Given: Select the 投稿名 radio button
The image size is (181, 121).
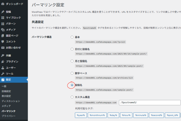Looking at the screenshot, I should (x=72, y=85).
